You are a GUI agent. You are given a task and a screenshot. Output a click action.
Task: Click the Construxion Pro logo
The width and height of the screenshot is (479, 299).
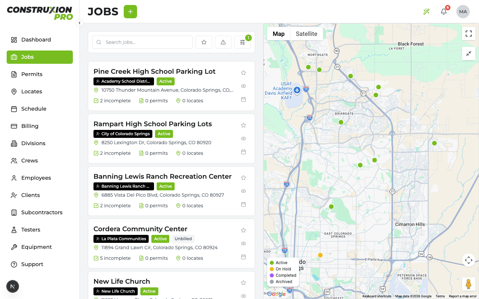pyautogui.click(x=40, y=13)
